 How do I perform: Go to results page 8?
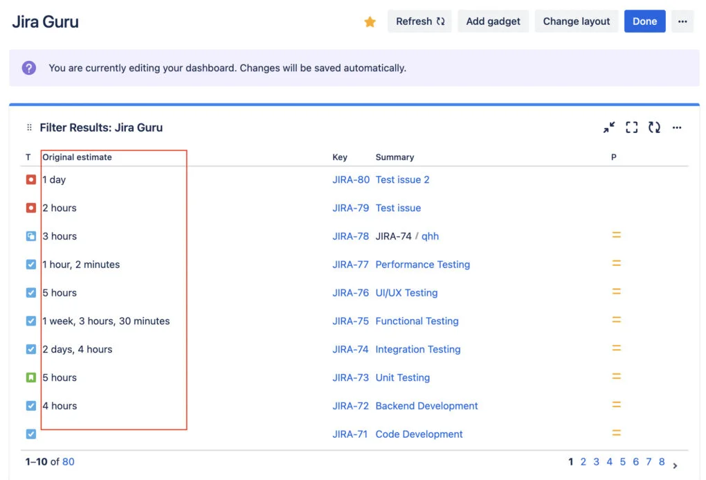pos(662,461)
